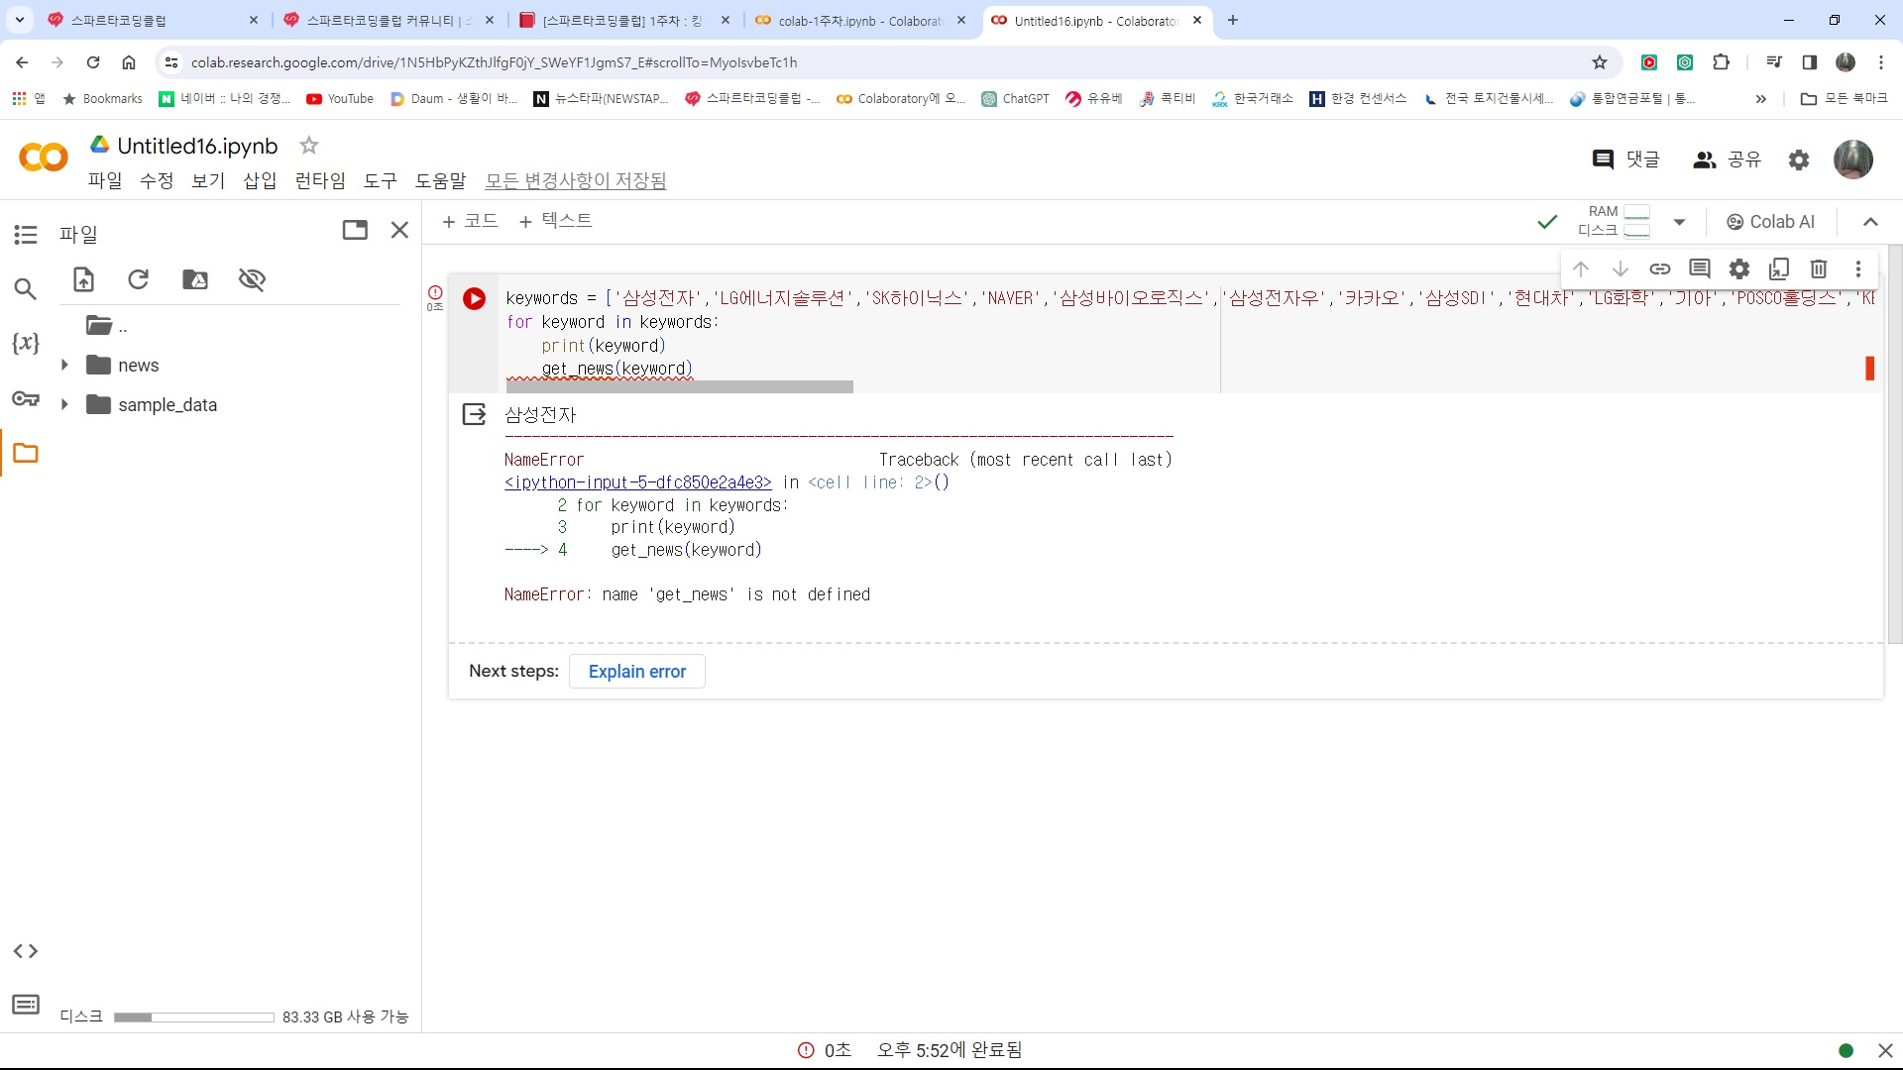
Task: Refresh the file browser
Action: pyautogui.click(x=139, y=279)
